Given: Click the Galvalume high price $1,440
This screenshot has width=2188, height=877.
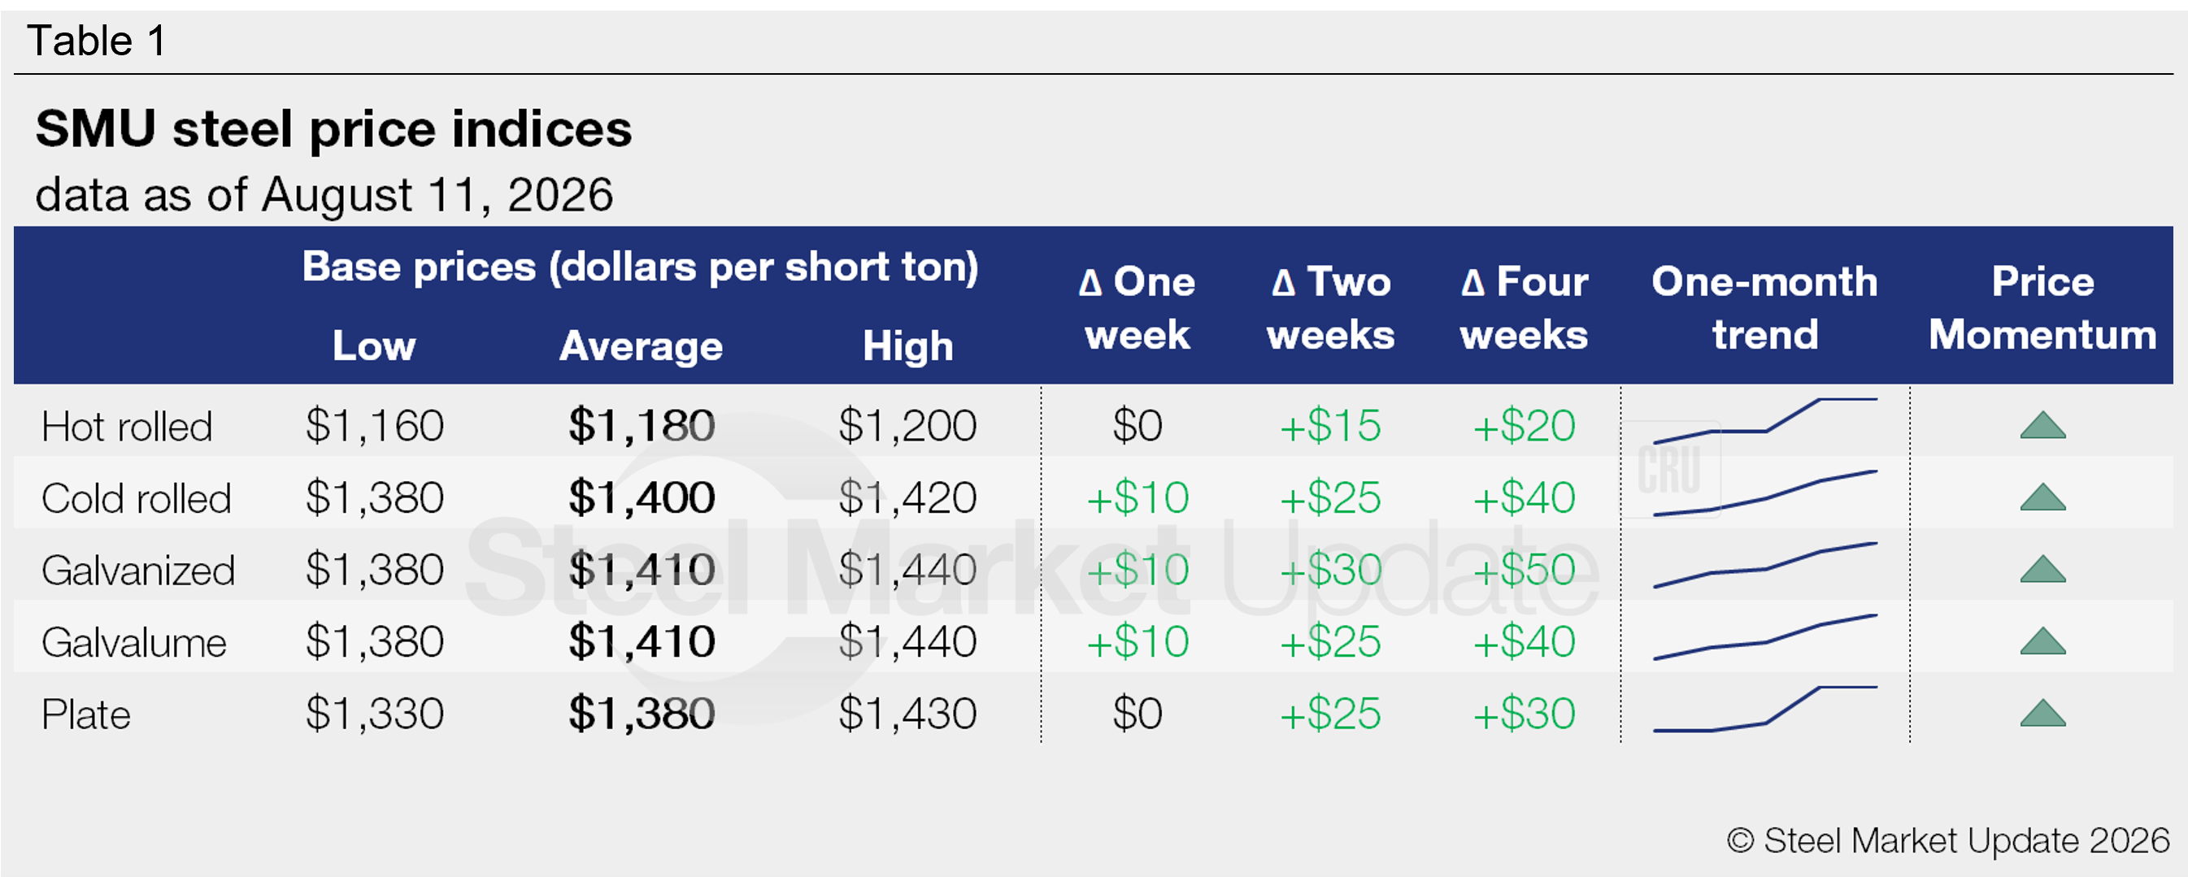Looking at the screenshot, I should click(907, 642).
